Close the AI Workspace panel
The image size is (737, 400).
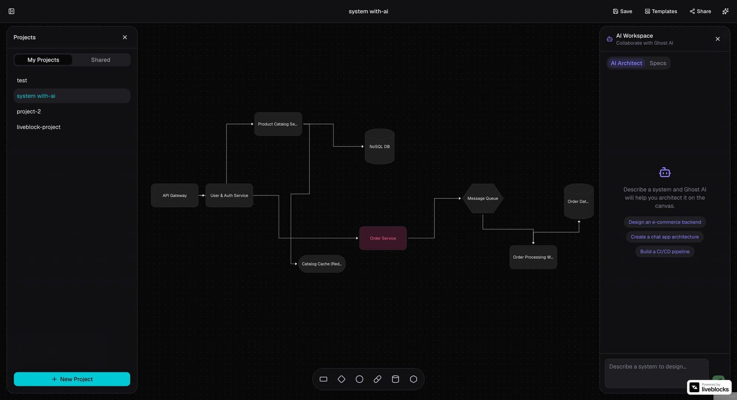(x=718, y=39)
